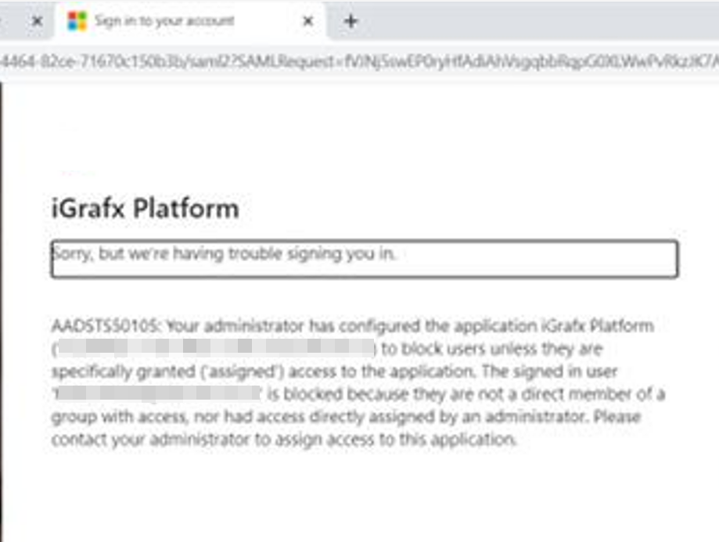Viewport: 719px width, 542px height.
Task: Click the Microsoft logo favicon in tab
Action: (x=77, y=21)
